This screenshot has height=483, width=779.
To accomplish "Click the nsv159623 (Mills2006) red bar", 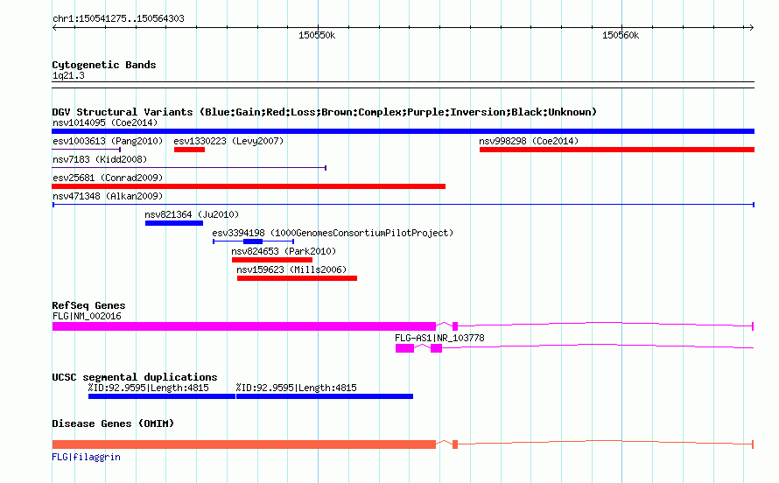I will click(x=297, y=278).
